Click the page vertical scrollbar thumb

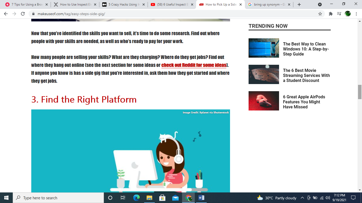360,92
